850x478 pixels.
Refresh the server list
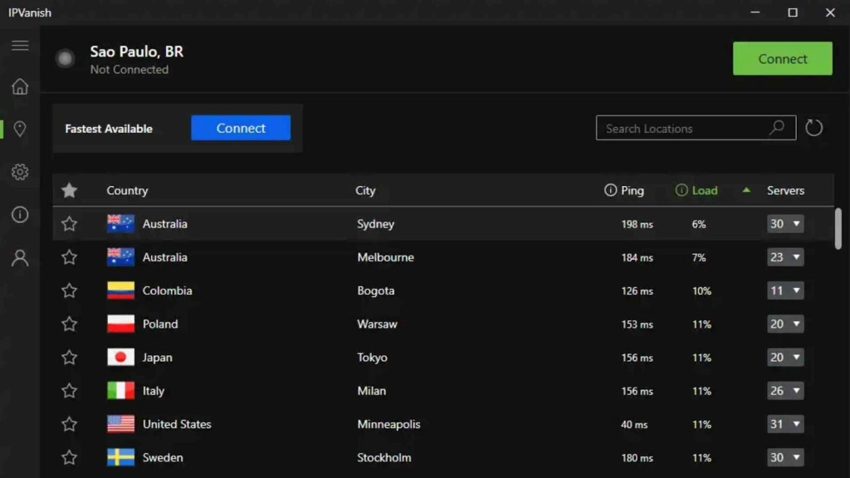click(x=813, y=128)
